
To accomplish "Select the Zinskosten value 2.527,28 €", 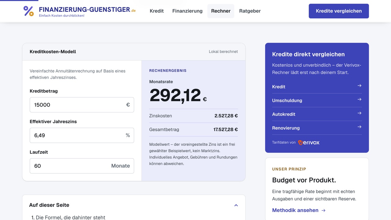I will [x=226, y=116].
